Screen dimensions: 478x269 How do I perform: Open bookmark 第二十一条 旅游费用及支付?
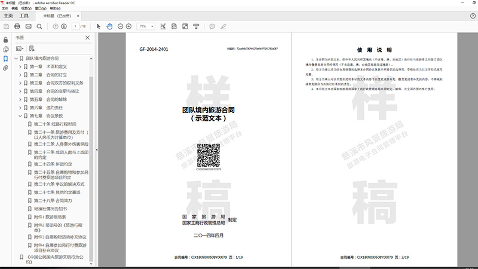[x=61, y=135]
